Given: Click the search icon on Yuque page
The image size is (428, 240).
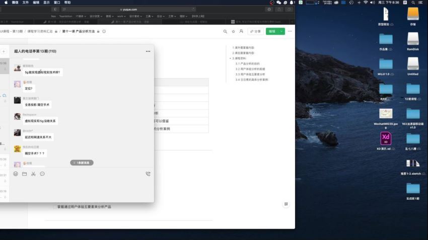Looking at the screenshot, I should (225, 31).
